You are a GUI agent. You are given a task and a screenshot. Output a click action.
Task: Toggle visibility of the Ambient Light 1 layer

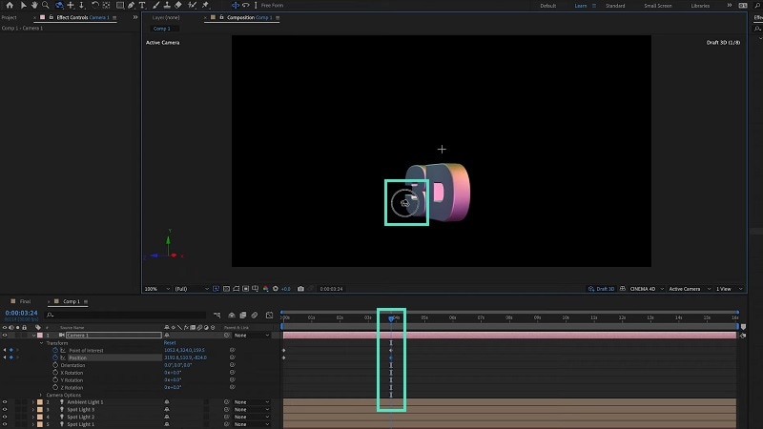pos(5,402)
